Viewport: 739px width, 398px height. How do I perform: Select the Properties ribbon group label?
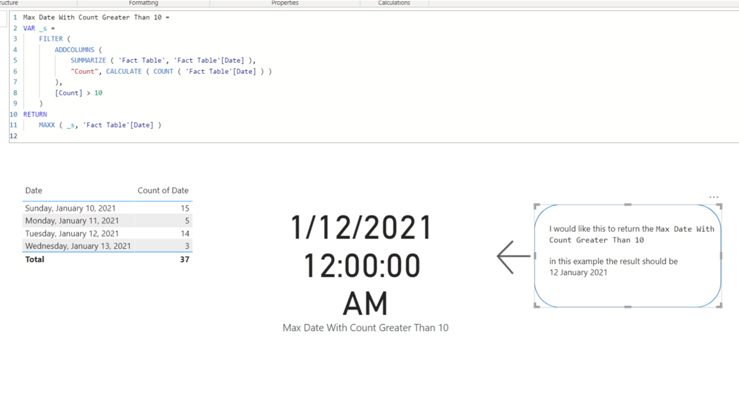pos(285,3)
